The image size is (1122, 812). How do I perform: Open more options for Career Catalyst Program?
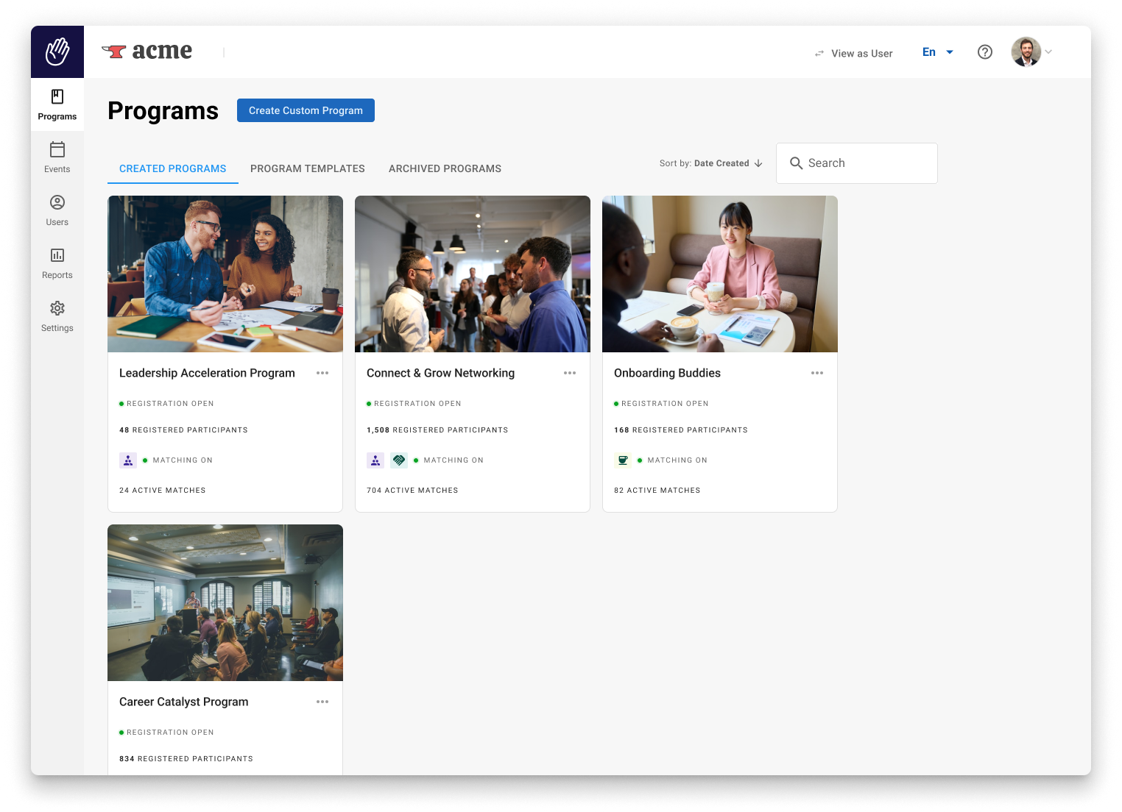322,702
